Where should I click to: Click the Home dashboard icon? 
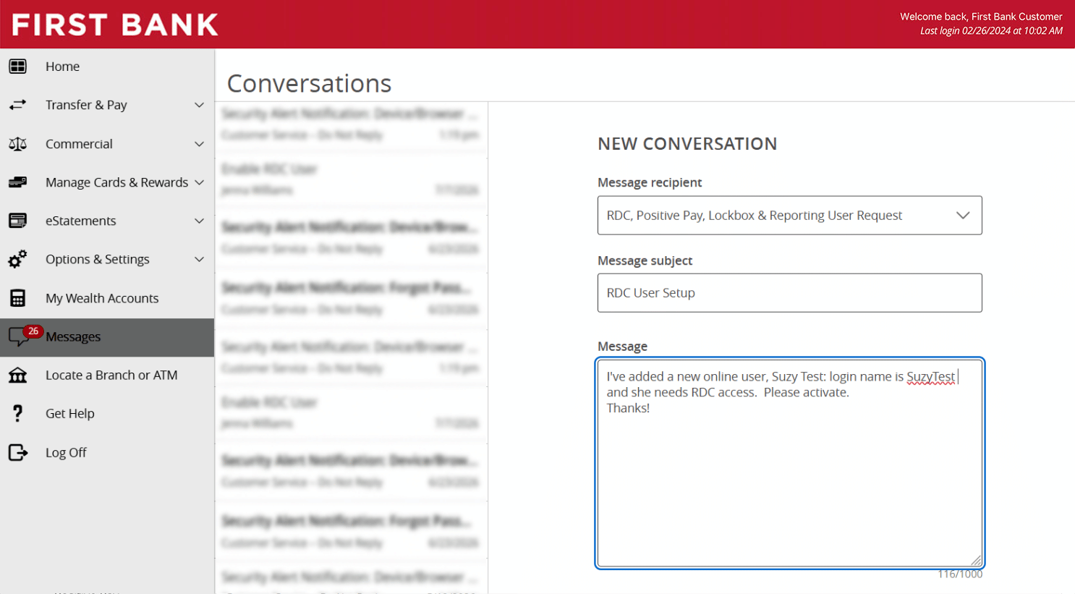pos(18,67)
